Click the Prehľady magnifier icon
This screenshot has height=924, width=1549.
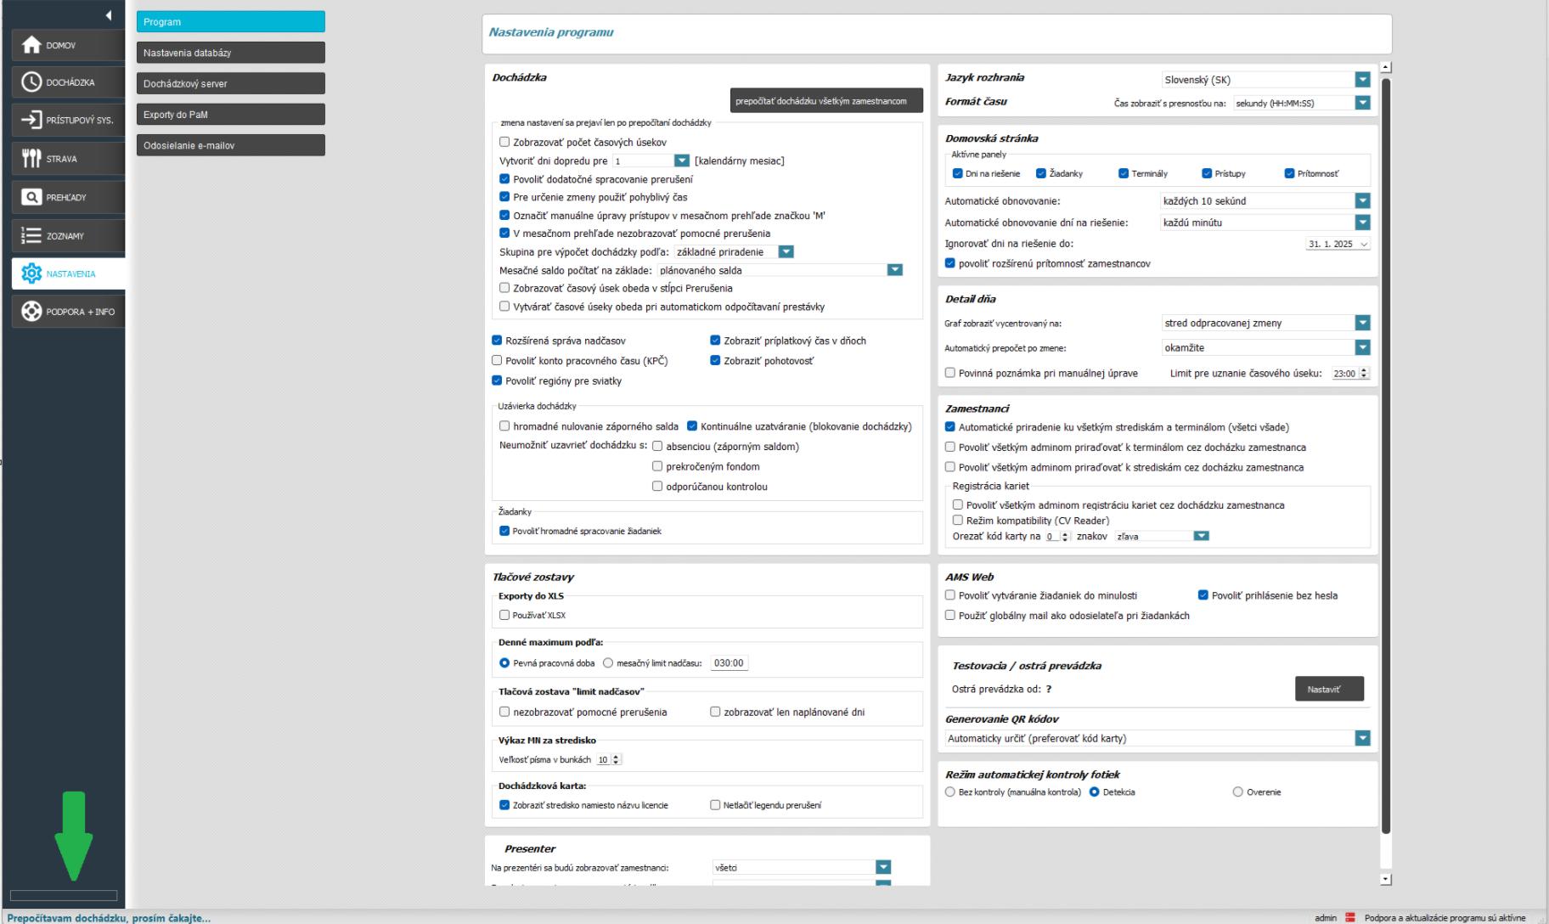pos(31,197)
